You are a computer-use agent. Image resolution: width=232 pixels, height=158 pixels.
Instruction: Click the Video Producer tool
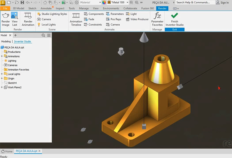point(137,19)
